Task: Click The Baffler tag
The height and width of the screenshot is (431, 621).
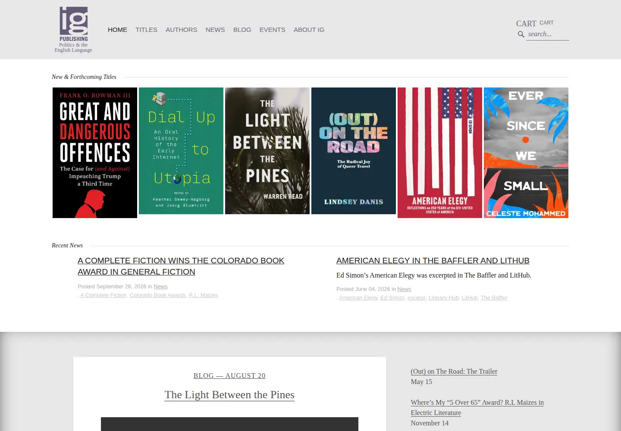Action: click(494, 298)
